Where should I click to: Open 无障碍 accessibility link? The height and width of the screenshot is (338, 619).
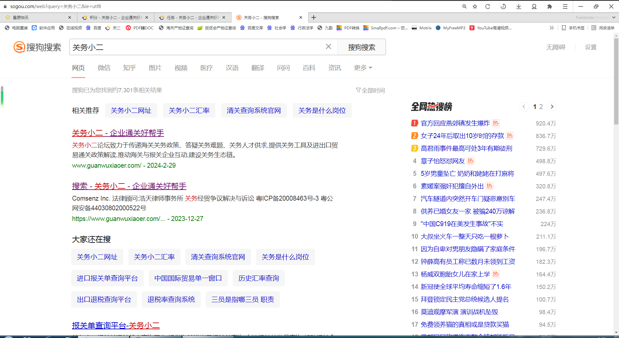pos(555,47)
